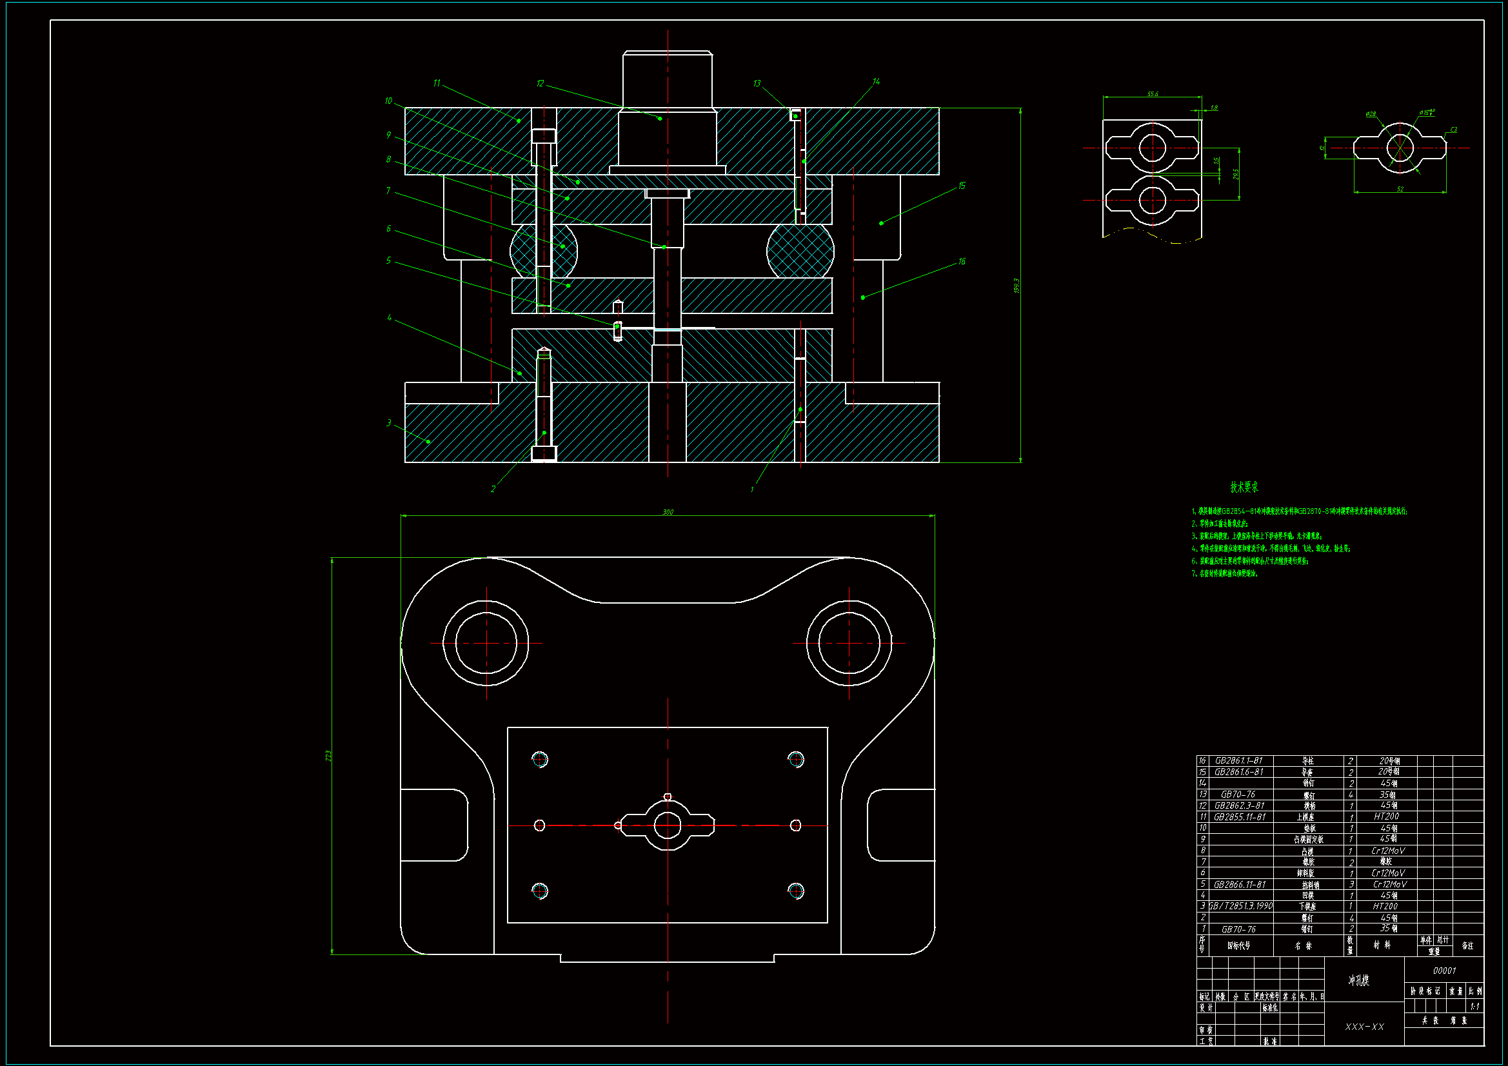The height and width of the screenshot is (1066, 1508).
Task: Select the right rubber spring in section view
Action: 800,250
